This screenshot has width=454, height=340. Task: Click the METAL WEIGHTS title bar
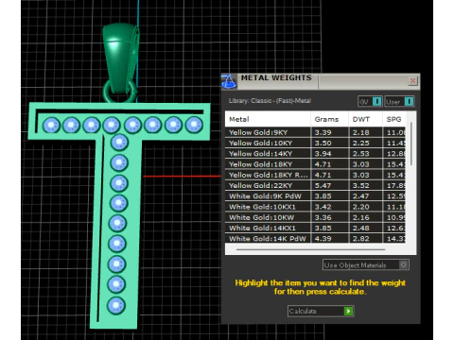coord(322,81)
